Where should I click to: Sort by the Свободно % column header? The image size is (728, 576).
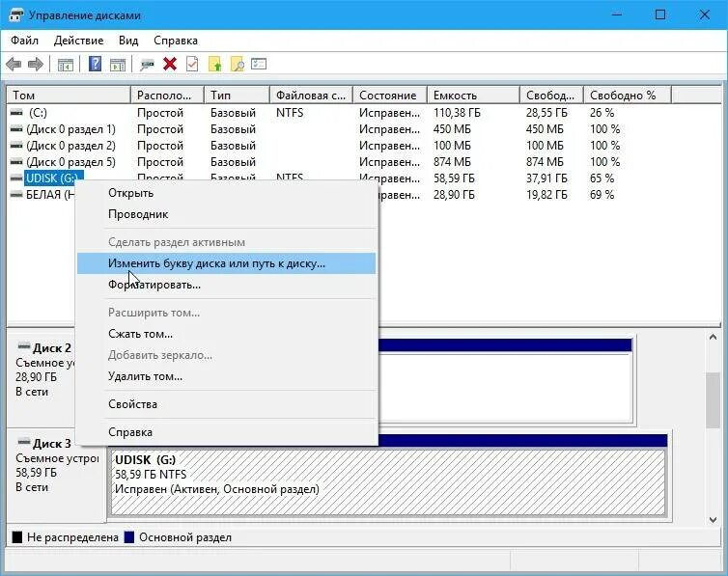point(628,96)
